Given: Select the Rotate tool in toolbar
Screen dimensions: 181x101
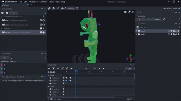Looking at the screenshot, I should tap(58, 8).
